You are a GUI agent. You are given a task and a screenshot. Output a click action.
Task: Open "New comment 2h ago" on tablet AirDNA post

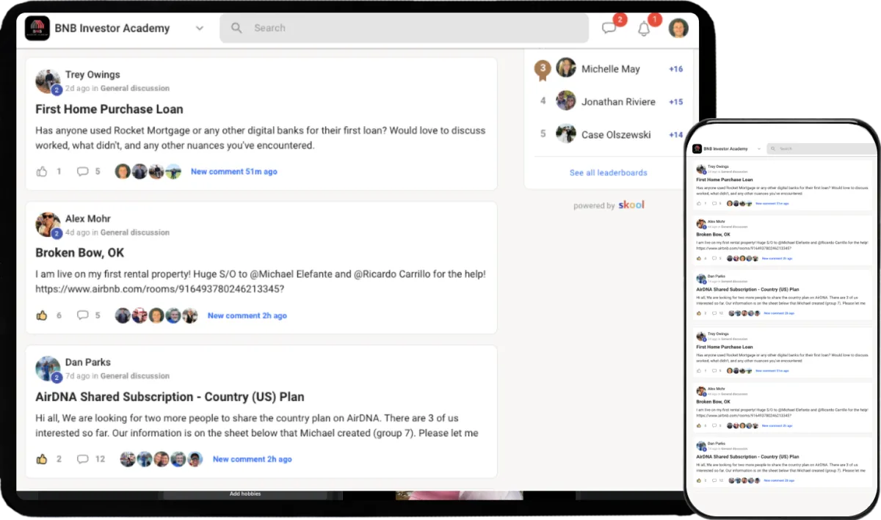(x=253, y=459)
